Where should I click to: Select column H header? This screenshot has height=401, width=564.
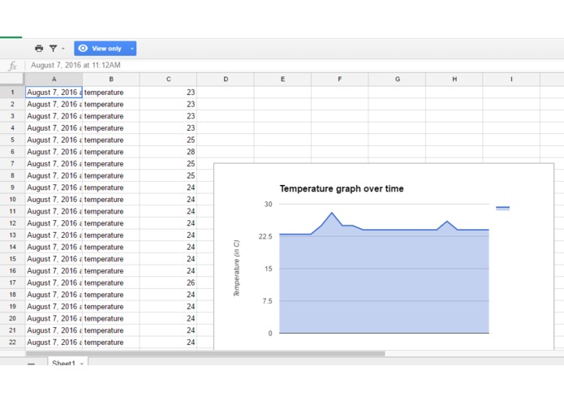coord(454,79)
